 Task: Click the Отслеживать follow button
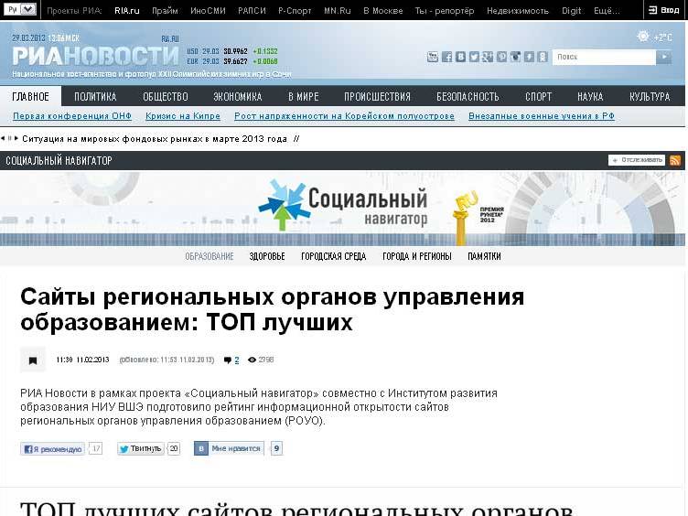tap(637, 160)
